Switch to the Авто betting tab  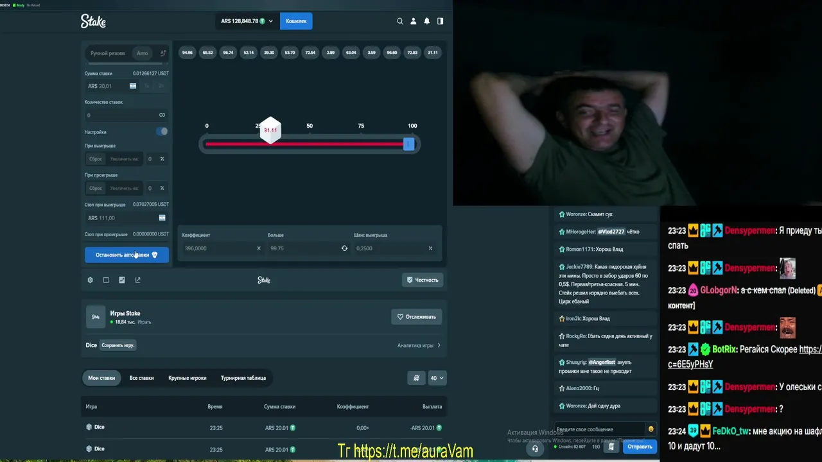coord(142,53)
